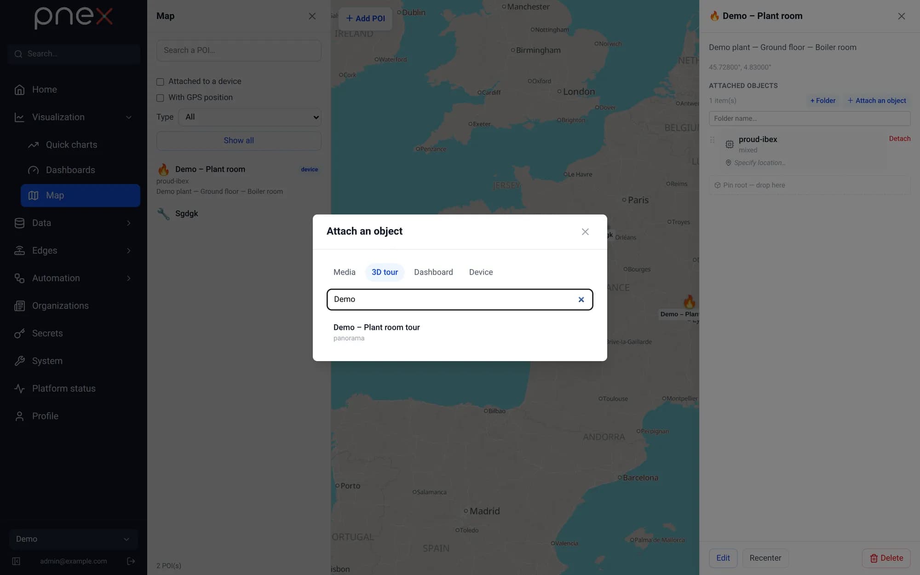
Task: Focus the Search a POI field
Action: pyautogui.click(x=239, y=51)
